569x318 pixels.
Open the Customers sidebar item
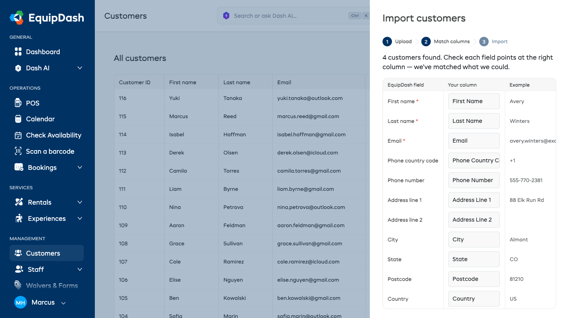point(47,253)
